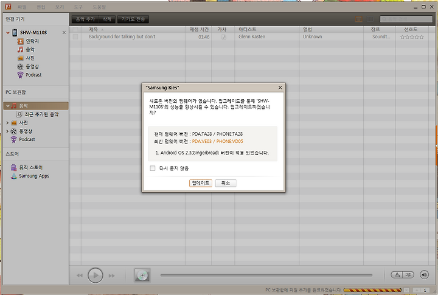Focus the music search field
This screenshot has width=438, height=295.
[406, 19]
